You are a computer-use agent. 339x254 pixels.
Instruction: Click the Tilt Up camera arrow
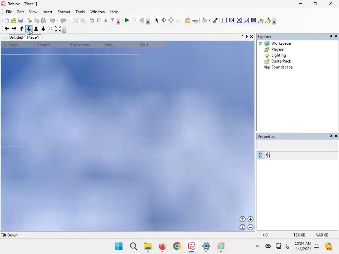point(22,28)
